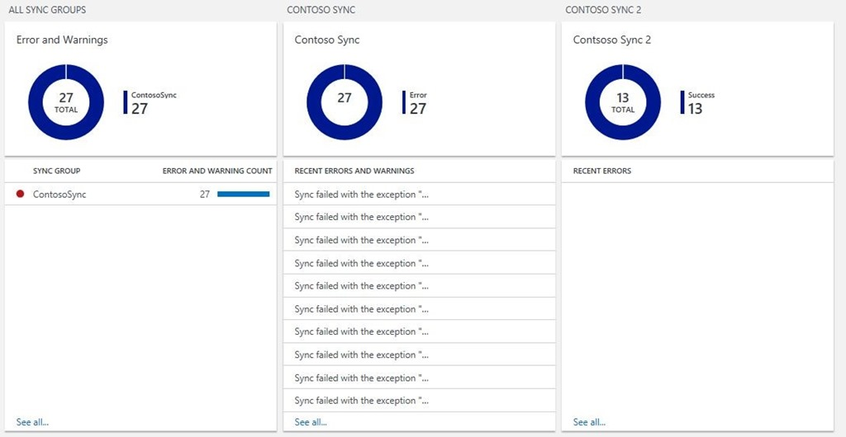Click the red status dot beside ContosoSync

pos(20,195)
